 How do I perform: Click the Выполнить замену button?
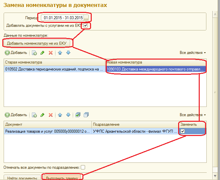[x=62, y=177]
